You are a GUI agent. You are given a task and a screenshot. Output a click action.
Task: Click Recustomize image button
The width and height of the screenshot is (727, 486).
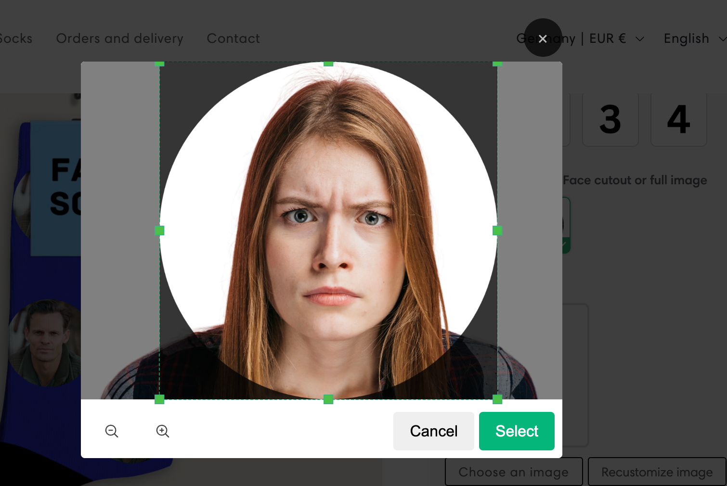point(657,472)
